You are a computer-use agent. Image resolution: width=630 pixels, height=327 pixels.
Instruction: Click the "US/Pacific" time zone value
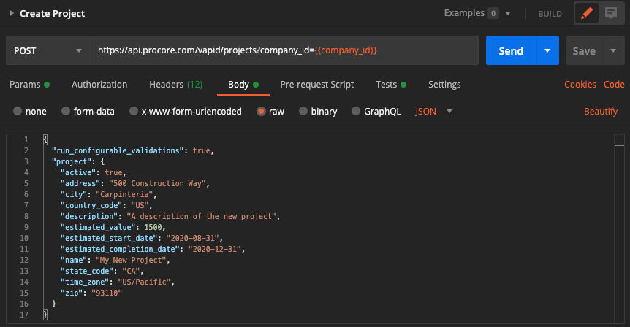tap(144, 282)
